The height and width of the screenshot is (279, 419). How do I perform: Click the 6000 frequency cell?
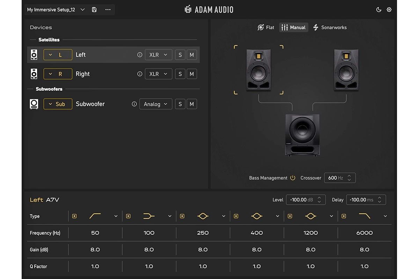365,233
